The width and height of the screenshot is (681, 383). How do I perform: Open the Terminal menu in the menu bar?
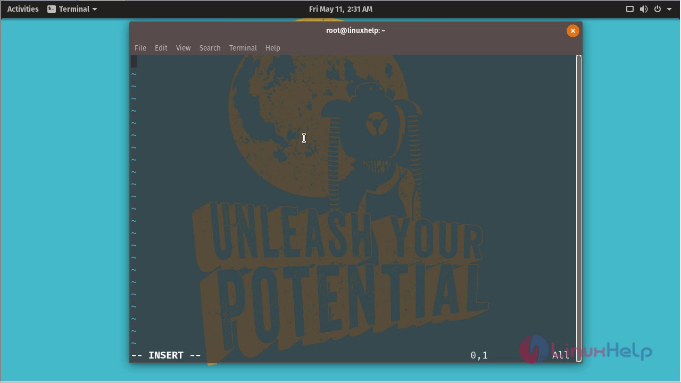243,48
